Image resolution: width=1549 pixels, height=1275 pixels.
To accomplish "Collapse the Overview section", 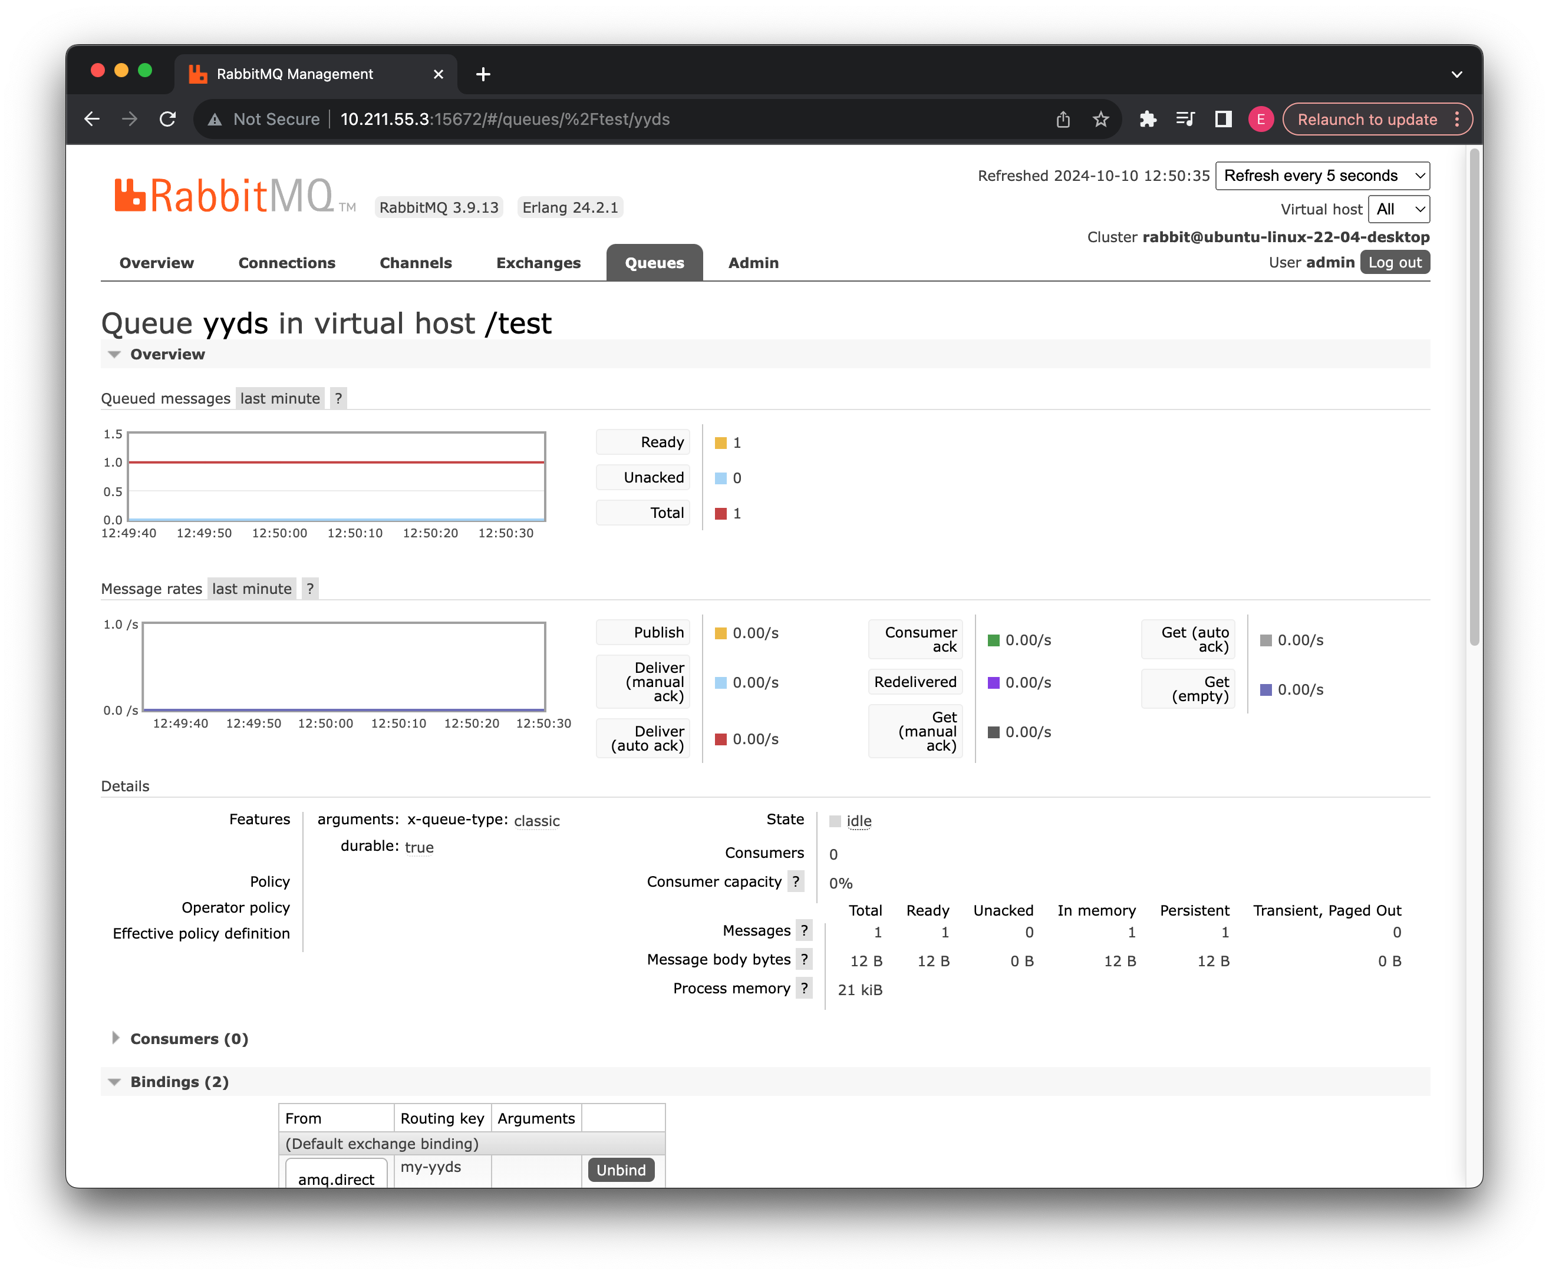I will point(167,354).
